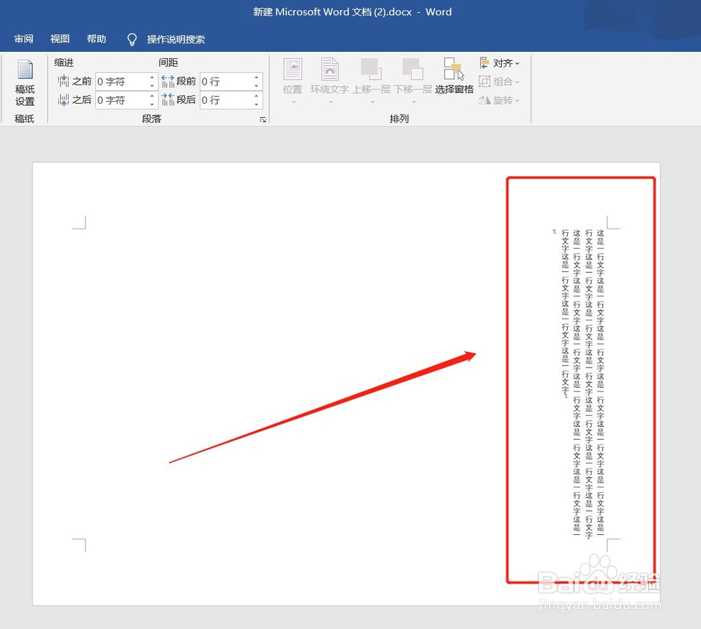Click the 排列 group label

coord(400,119)
